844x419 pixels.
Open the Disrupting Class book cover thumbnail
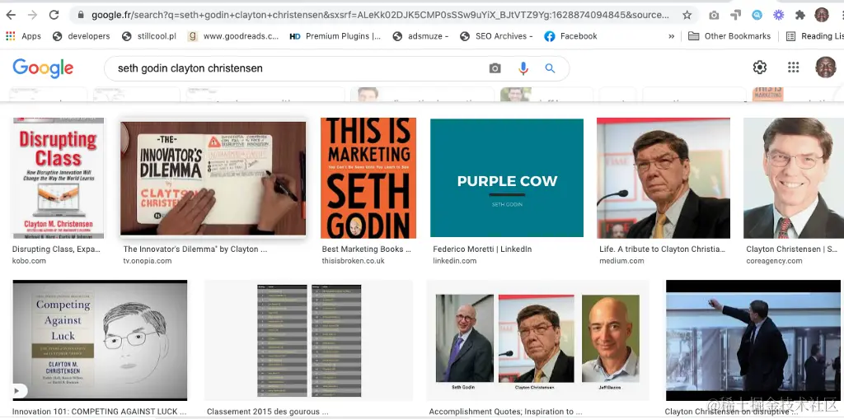click(59, 178)
